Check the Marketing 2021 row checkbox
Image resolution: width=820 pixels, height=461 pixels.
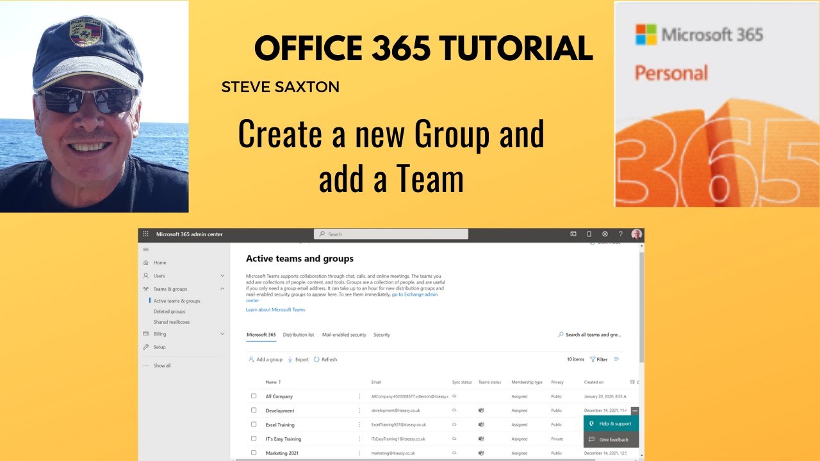point(254,453)
